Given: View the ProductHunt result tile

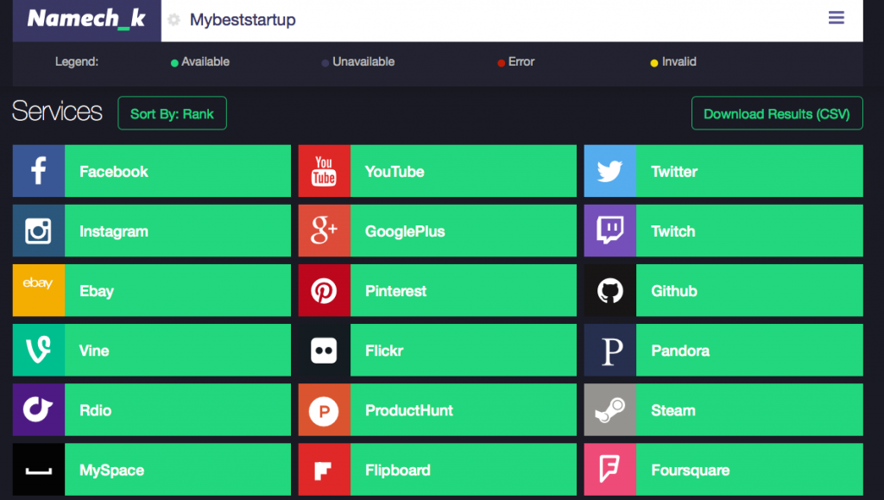Looking at the screenshot, I should coord(438,410).
